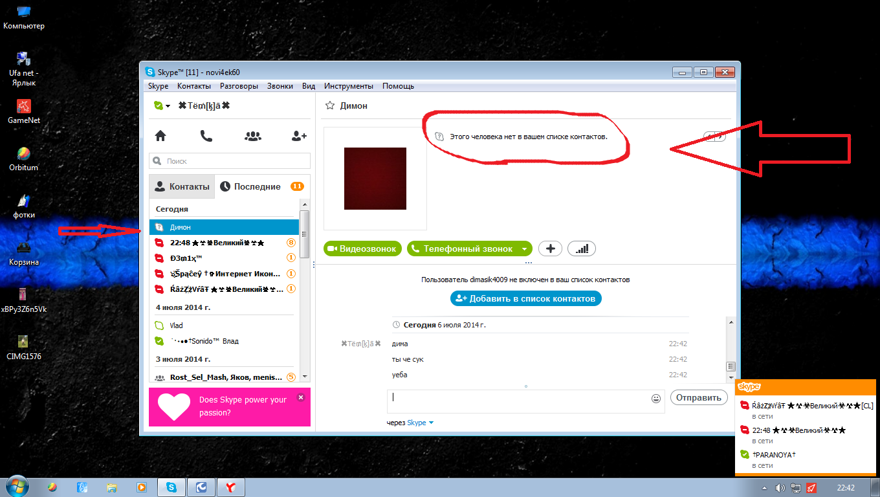
Task: Click ŔāżẒƻVŕā [CL] in notification popup
Action: [813, 406]
